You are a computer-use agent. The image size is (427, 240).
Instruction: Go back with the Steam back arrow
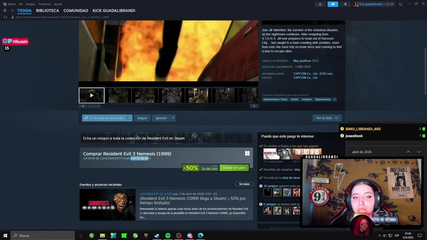[5, 11]
